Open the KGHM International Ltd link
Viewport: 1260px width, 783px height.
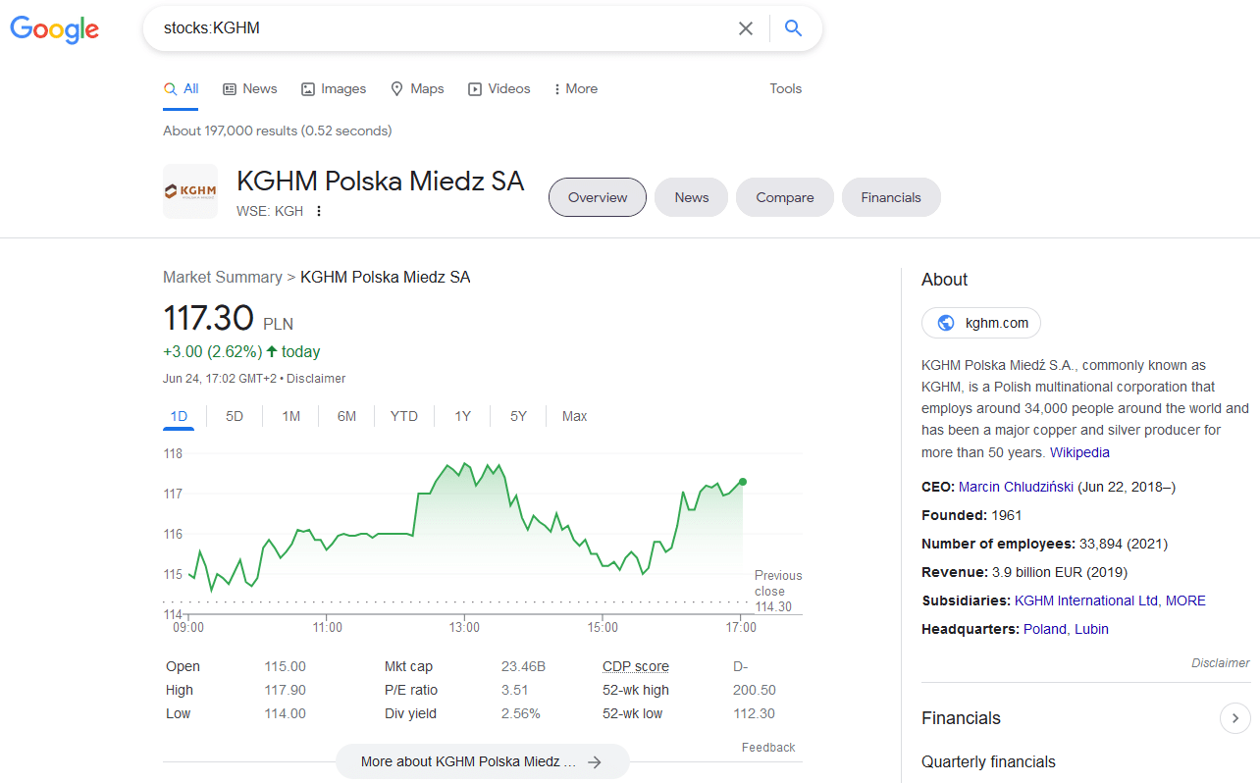(1086, 600)
